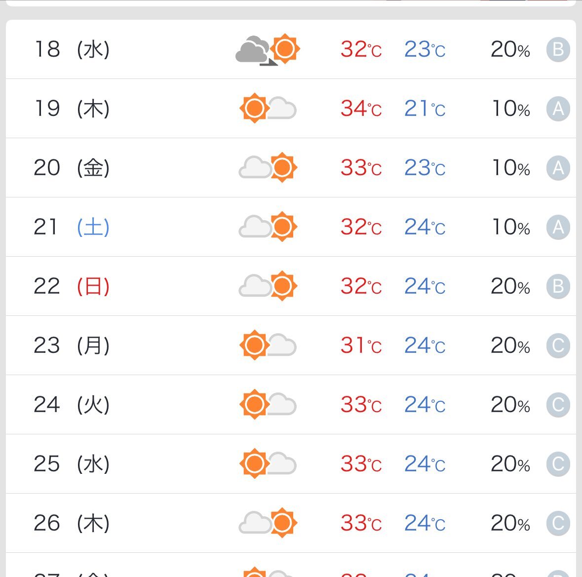Image resolution: width=582 pixels, height=577 pixels.
Task: Select the 26 (木) date label
Action: pos(72,523)
